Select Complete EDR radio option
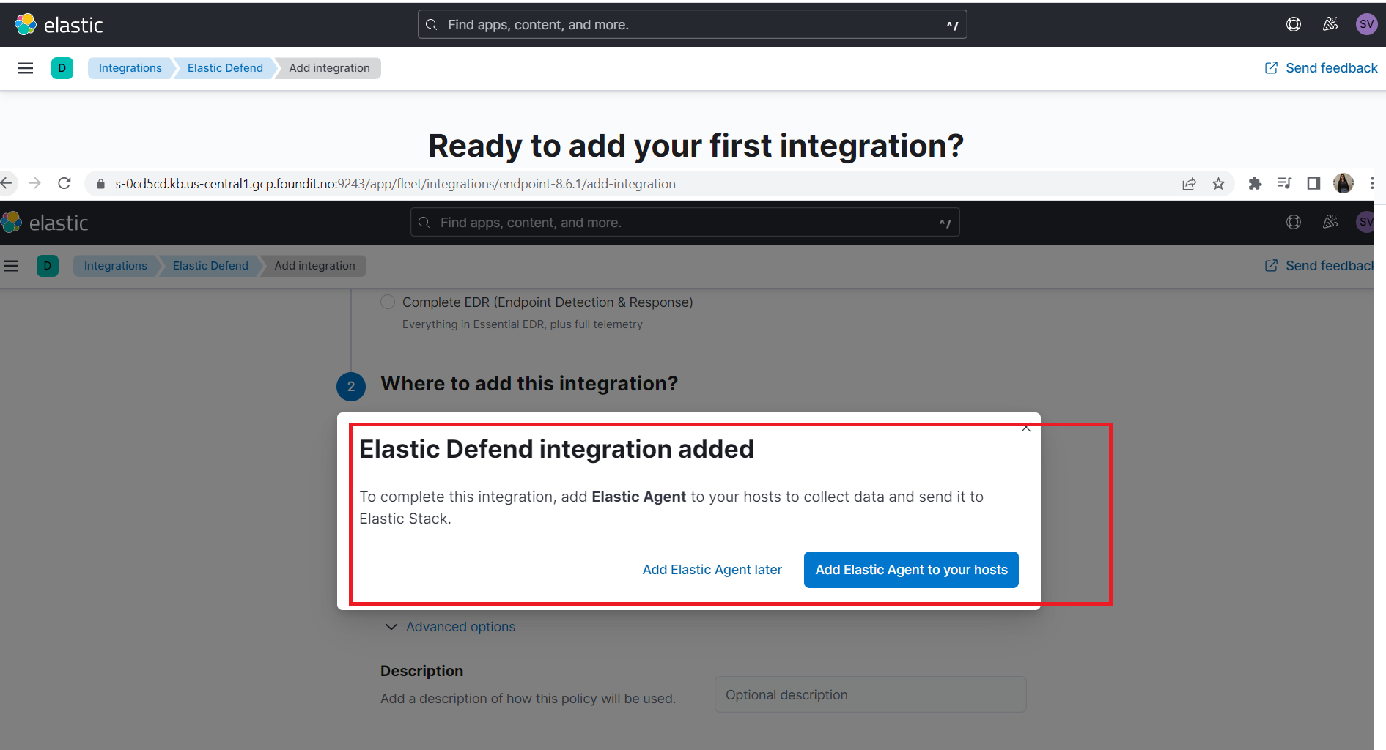Viewport: 1386px width, 750px height. click(x=388, y=302)
